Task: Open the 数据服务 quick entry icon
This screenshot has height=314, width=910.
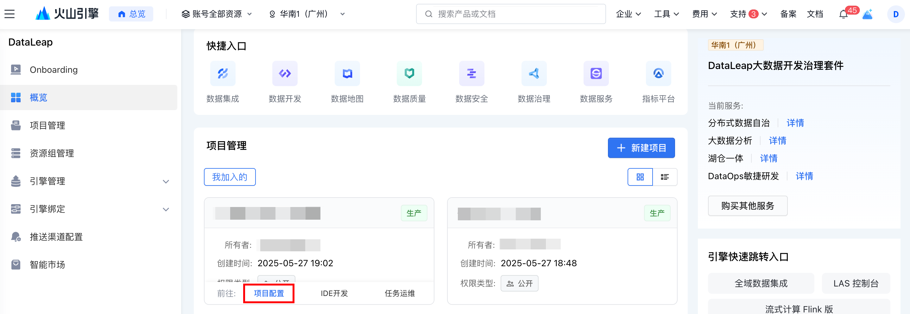Action: pyautogui.click(x=596, y=73)
